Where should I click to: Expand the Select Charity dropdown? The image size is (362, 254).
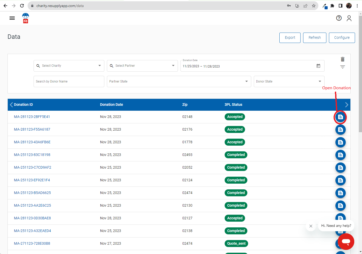69,66
